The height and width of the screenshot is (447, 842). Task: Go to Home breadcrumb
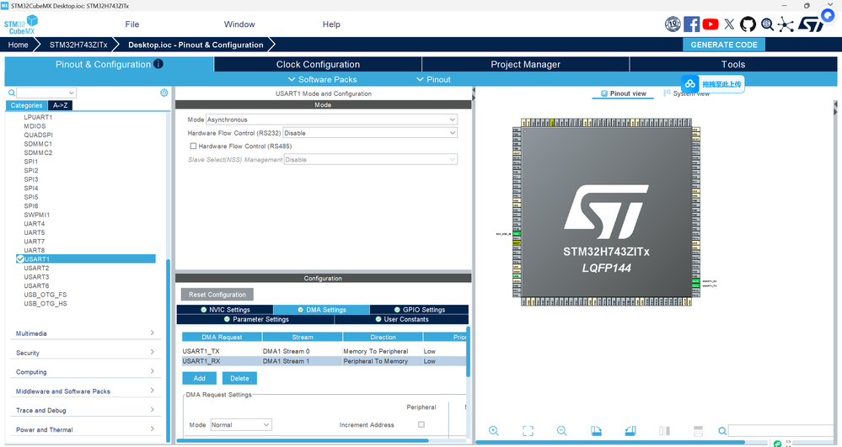[19, 45]
